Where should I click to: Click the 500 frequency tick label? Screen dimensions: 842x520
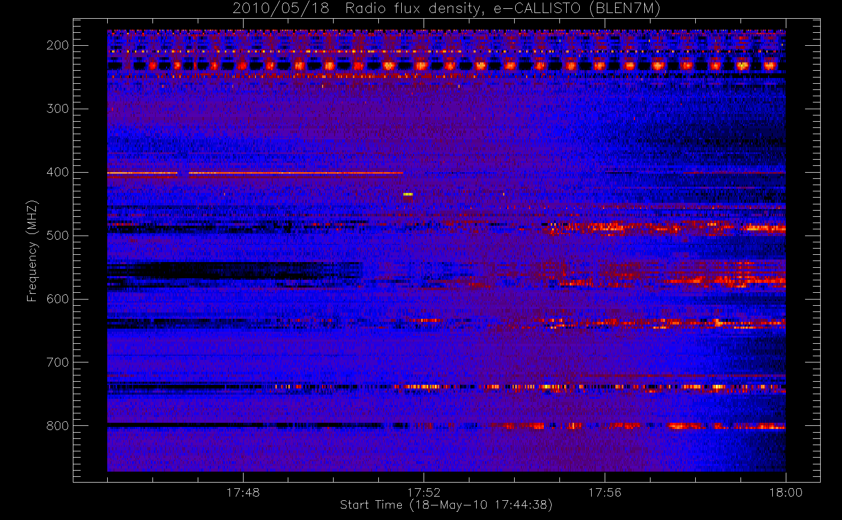click(x=57, y=236)
